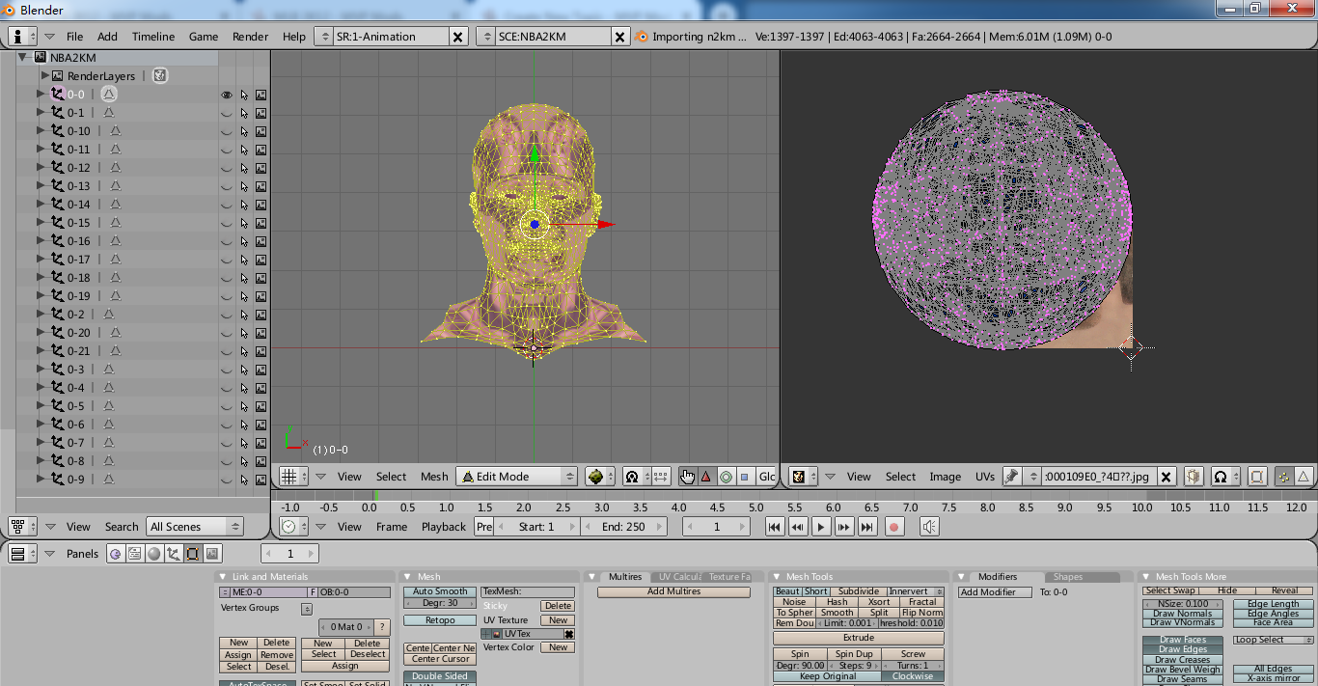
Task: Switch to Script panel context icon
Action: point(134,554)
